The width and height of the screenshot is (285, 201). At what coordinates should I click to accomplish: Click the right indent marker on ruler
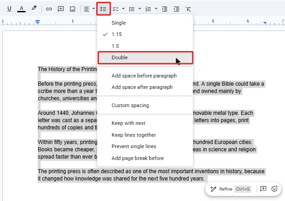tap(265, 23)
